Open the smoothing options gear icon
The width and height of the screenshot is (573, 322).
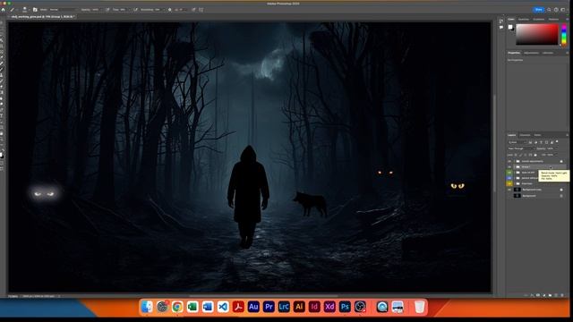(x=169, y=10)
